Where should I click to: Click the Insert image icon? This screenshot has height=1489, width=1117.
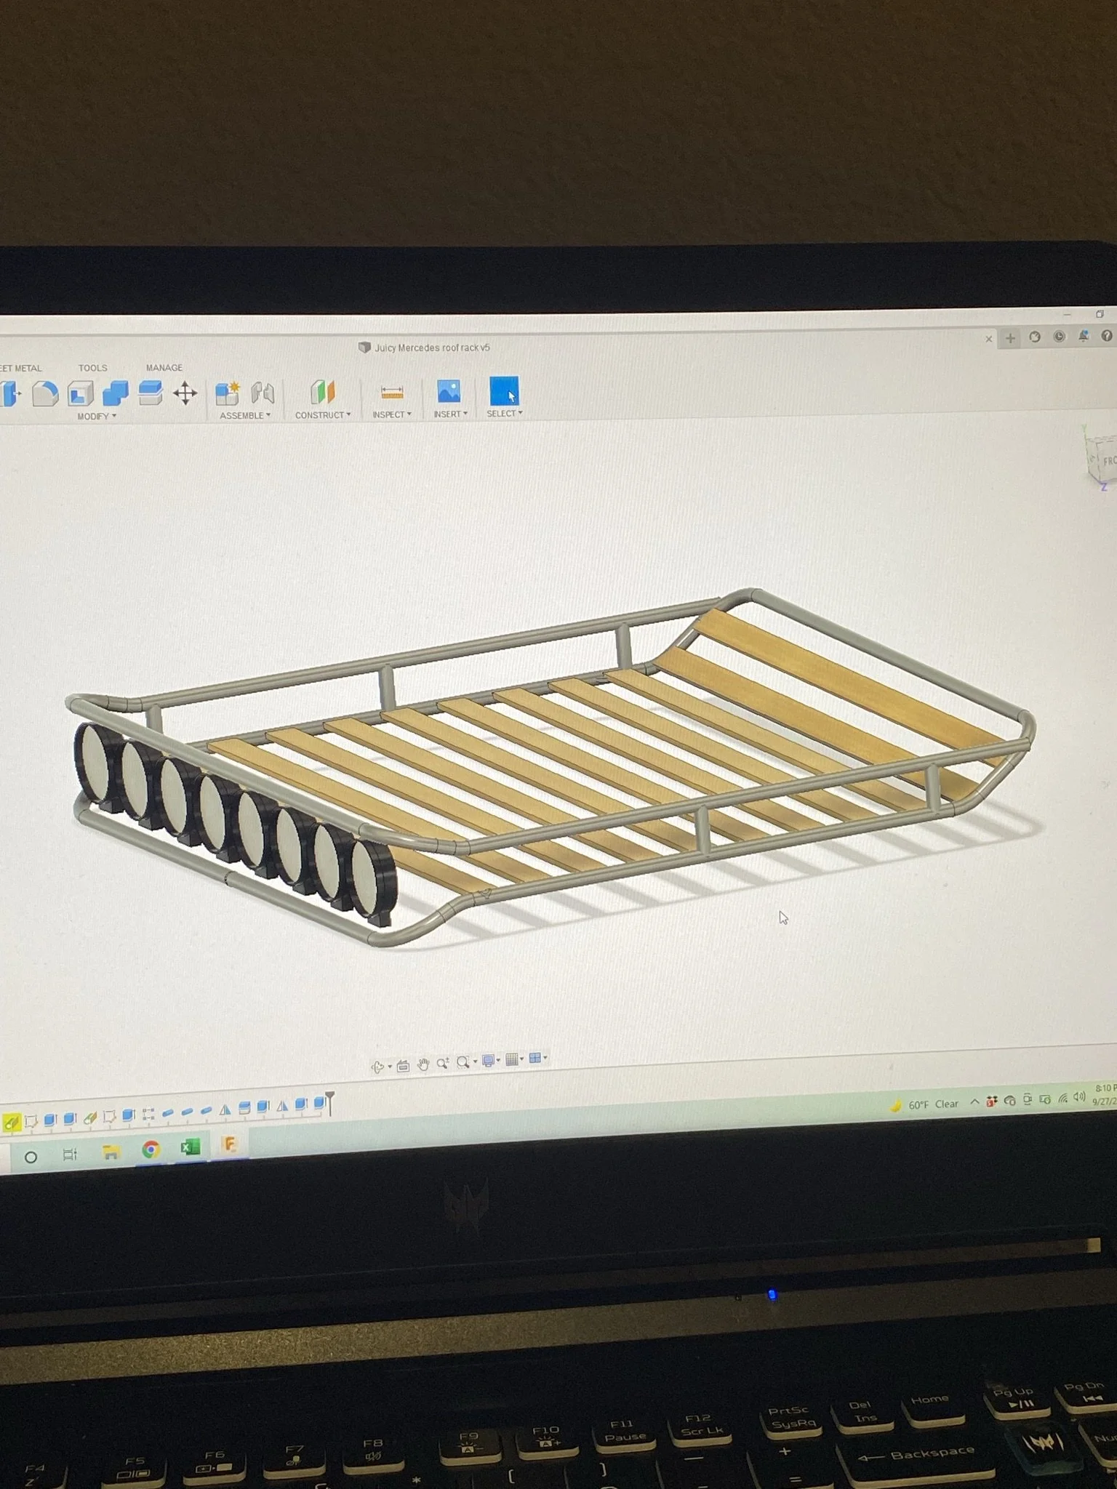coord(449,391)
